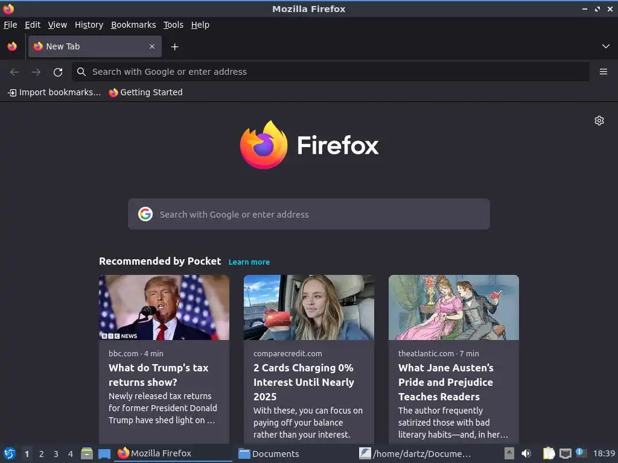Click the magnifier icon in the address bar
The height and width of the screenshot is (463, 618).
point(81,72)
